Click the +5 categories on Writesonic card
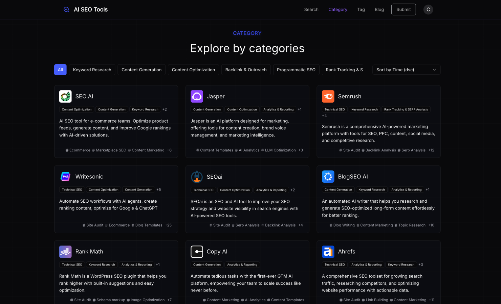The width and height of the screenshot is (501, 304). 159,190
